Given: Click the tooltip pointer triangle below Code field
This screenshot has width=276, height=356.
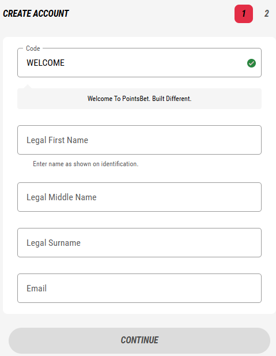Looking at the screenshot, I should (28, 87).
